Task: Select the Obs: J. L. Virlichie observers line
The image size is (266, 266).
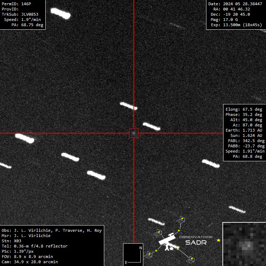Action: point(52,230)
